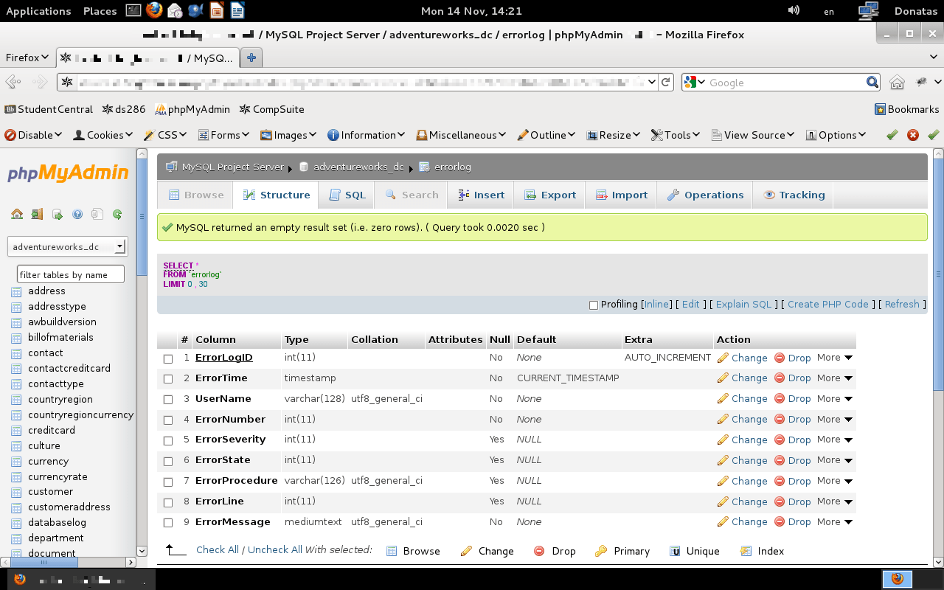Screen dimensions: 944x590
Task: Enable the Profiling checkbox
Action: 593,304
